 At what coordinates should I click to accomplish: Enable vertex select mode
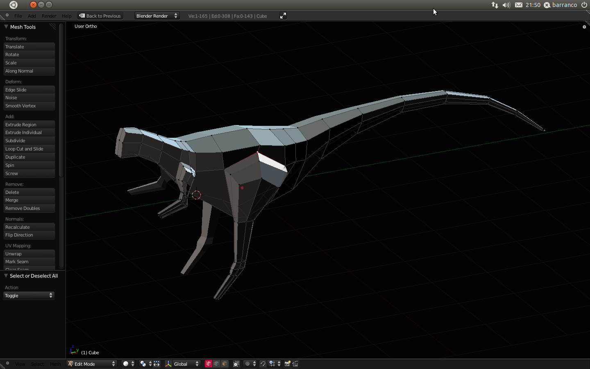coord(209,364)
